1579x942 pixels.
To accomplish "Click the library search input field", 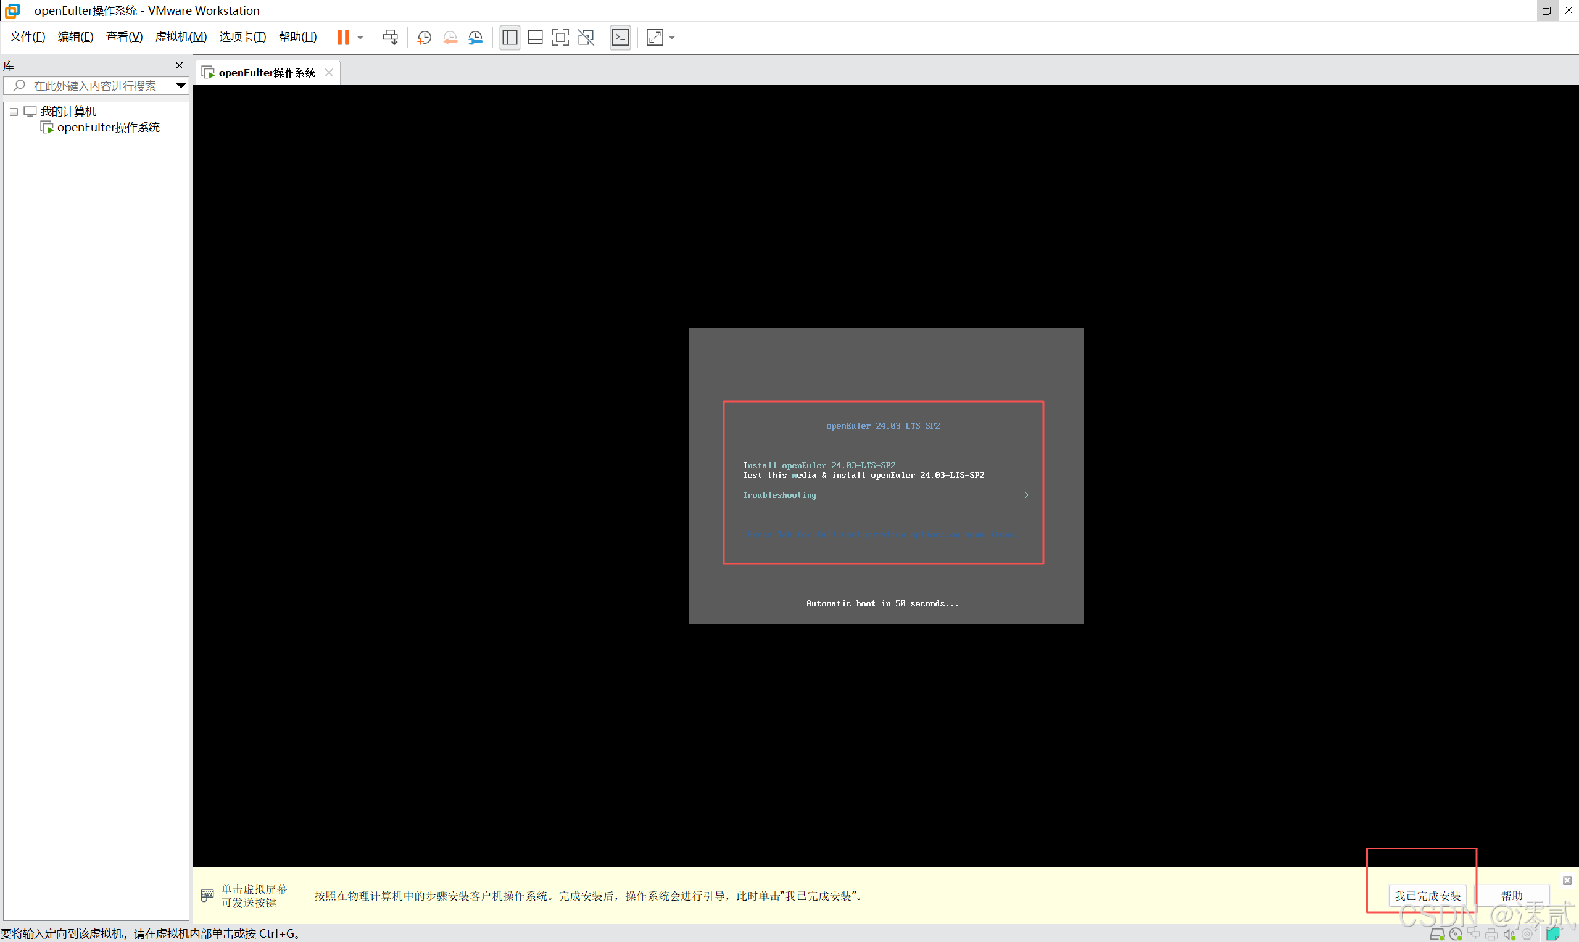I will point(95,86).
